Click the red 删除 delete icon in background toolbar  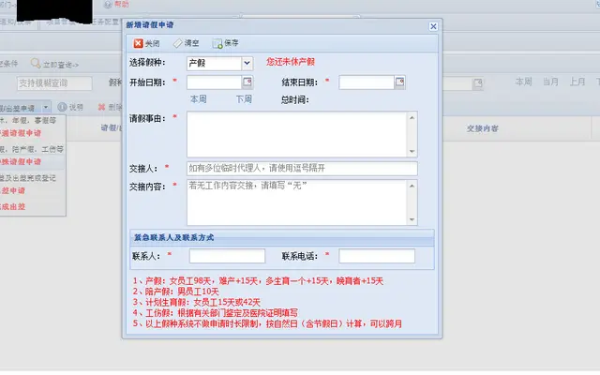[x=101, y=107]
